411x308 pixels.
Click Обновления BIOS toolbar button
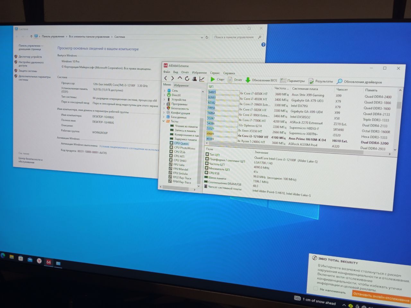pyautogui.click(x=261, y=80)
